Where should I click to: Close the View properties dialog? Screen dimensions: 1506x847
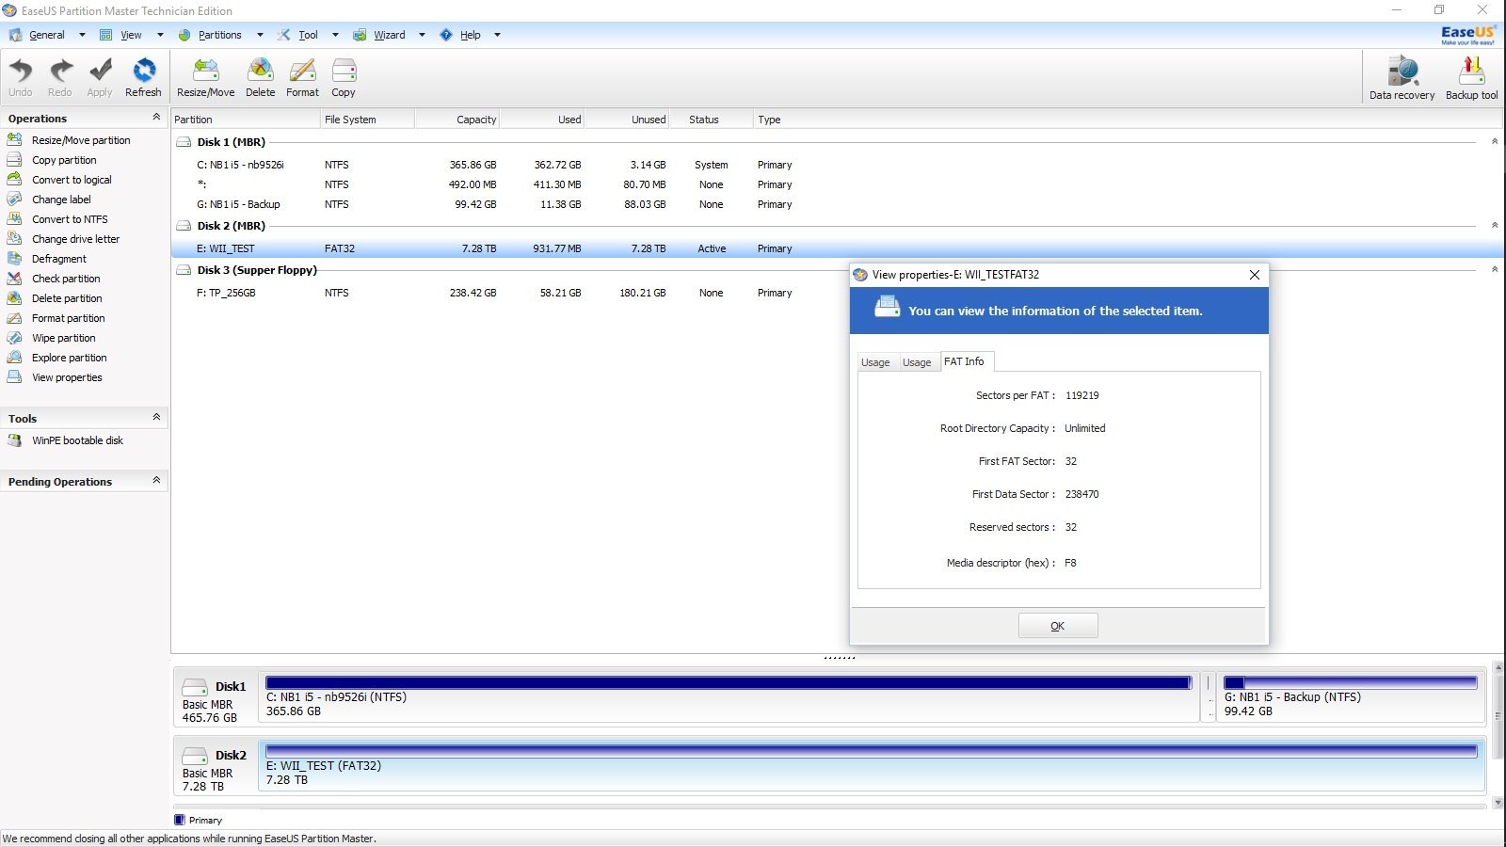pos(1254,275)
